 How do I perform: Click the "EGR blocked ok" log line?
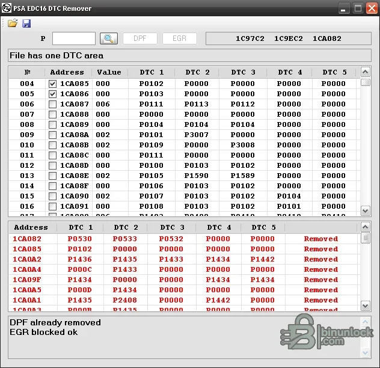[x=44, y=332]
